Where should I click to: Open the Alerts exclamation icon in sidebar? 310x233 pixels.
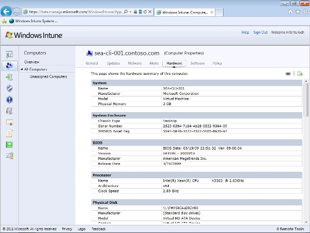click(9, 100)
